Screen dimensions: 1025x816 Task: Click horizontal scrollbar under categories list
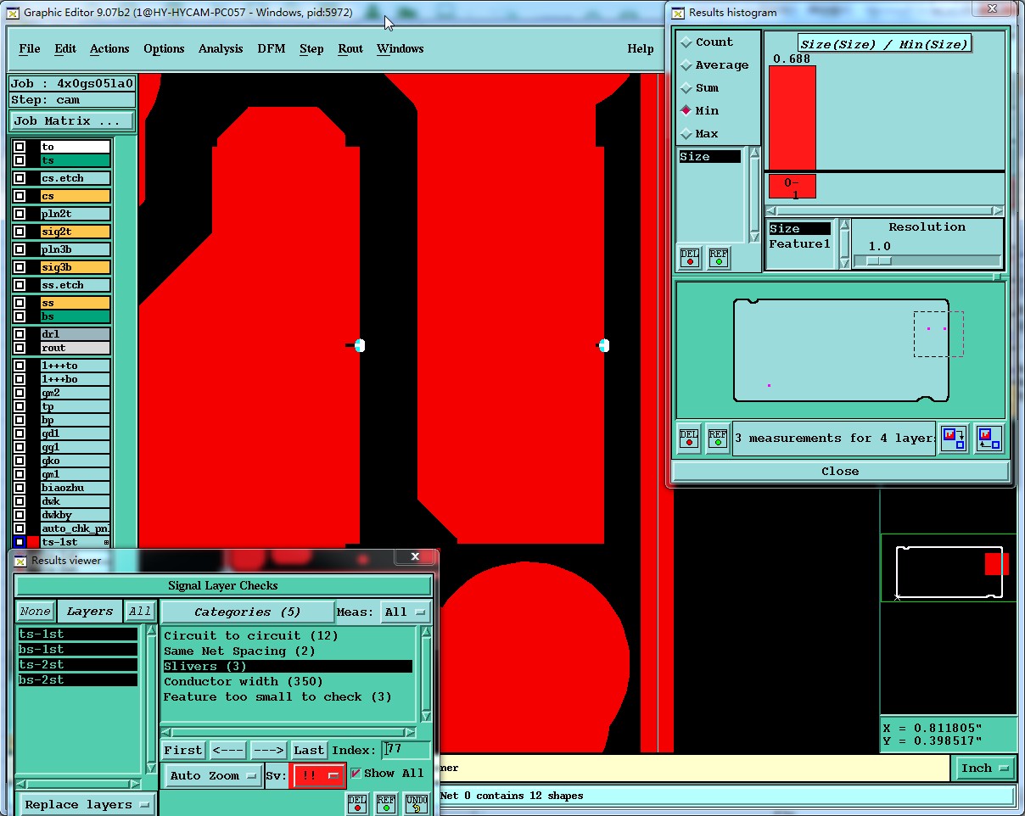tap(288, 732)
